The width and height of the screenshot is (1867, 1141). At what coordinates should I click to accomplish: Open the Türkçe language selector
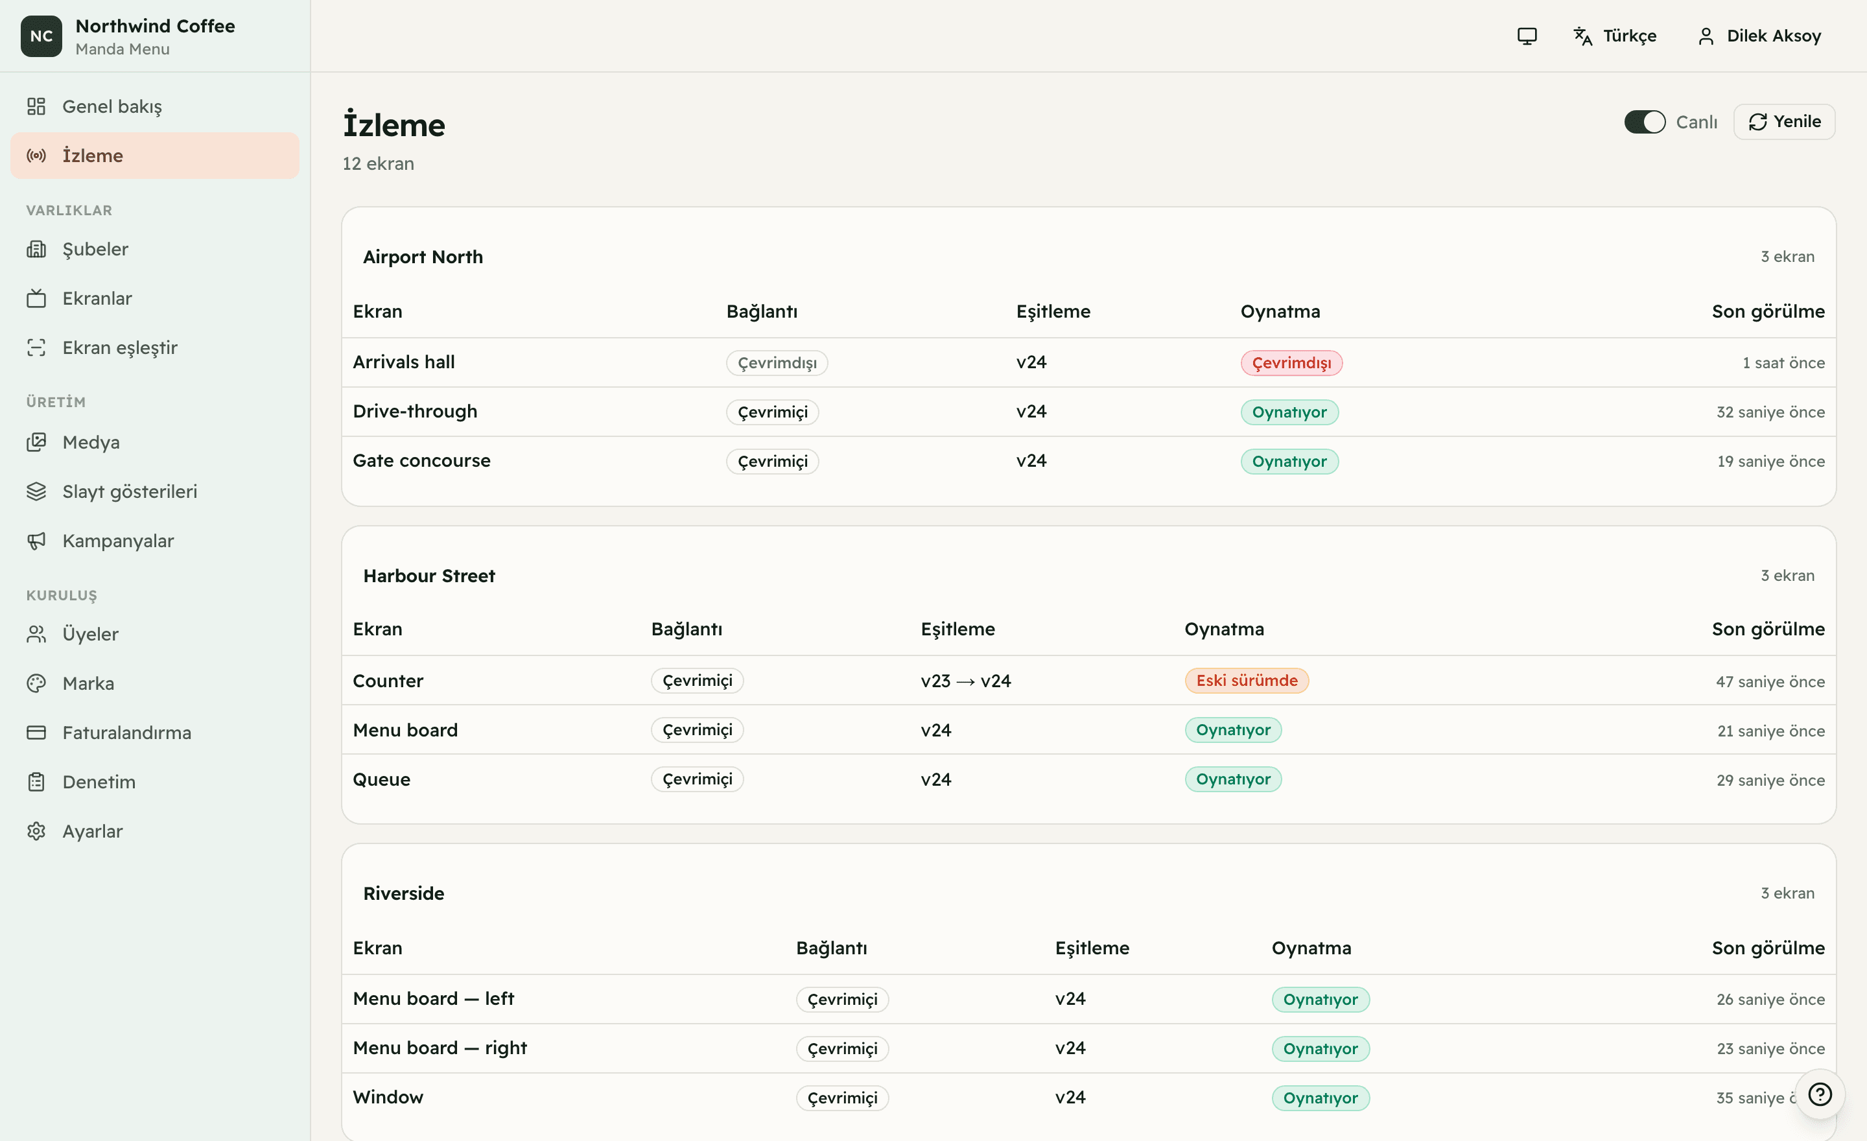[x=1615, y=36]
